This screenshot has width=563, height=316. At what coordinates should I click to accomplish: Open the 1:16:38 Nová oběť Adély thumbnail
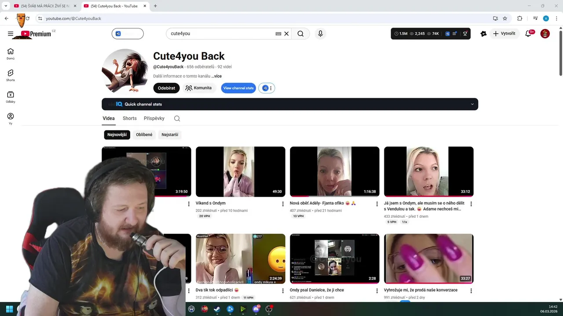[x=335, y=172]
